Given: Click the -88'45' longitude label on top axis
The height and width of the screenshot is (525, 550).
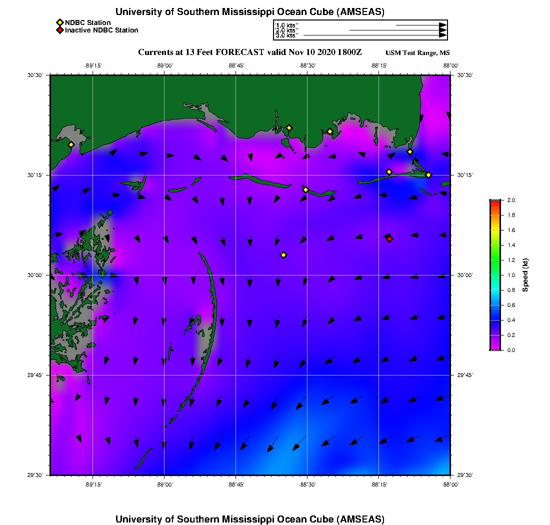Looking at the screenshot, I should [x=235, y=65].
